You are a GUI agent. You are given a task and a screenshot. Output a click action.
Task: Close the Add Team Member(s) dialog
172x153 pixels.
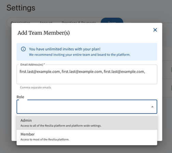click(x=155, y=30)
